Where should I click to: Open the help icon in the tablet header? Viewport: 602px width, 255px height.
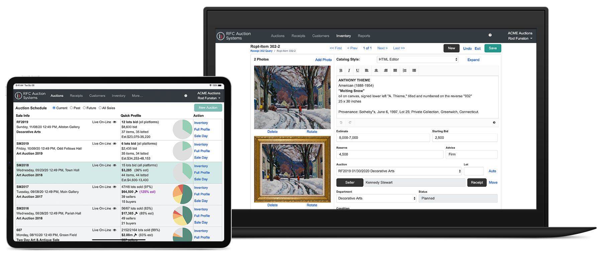point(186,96)
